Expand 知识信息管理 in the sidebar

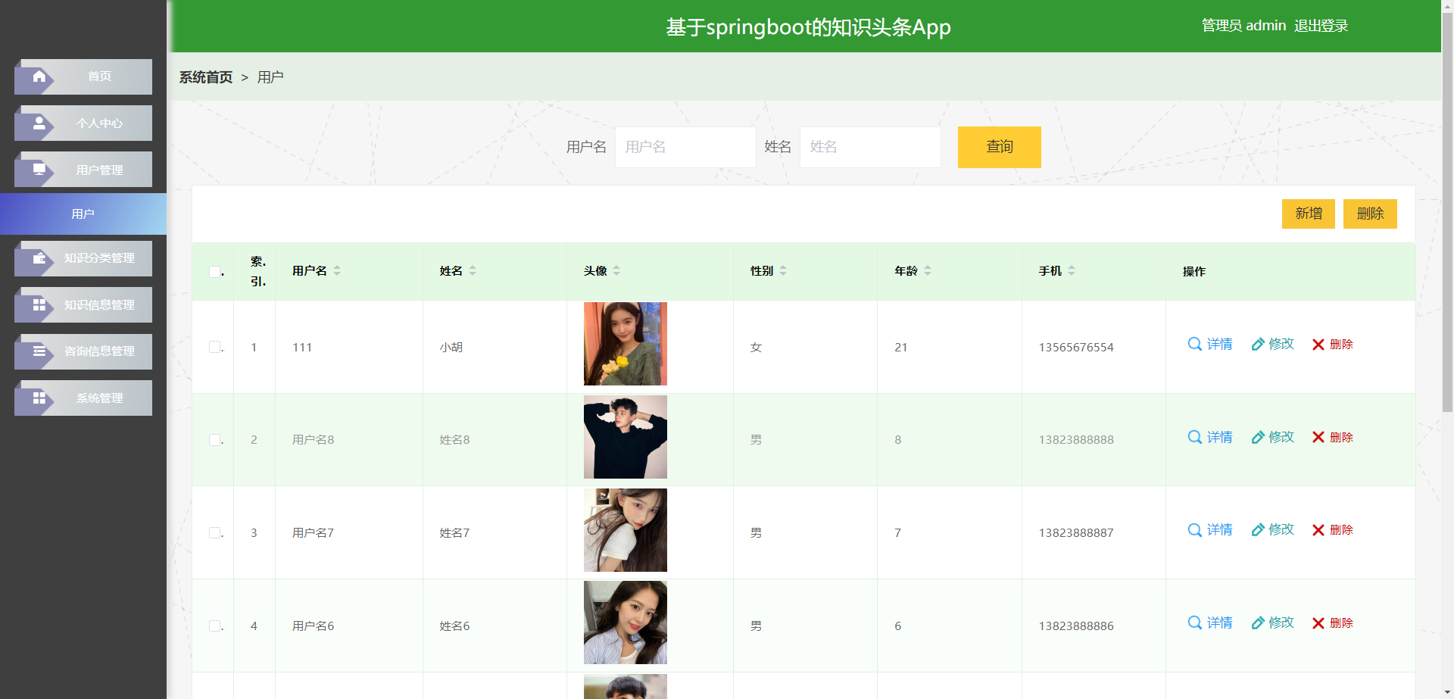tap(83, 304)
